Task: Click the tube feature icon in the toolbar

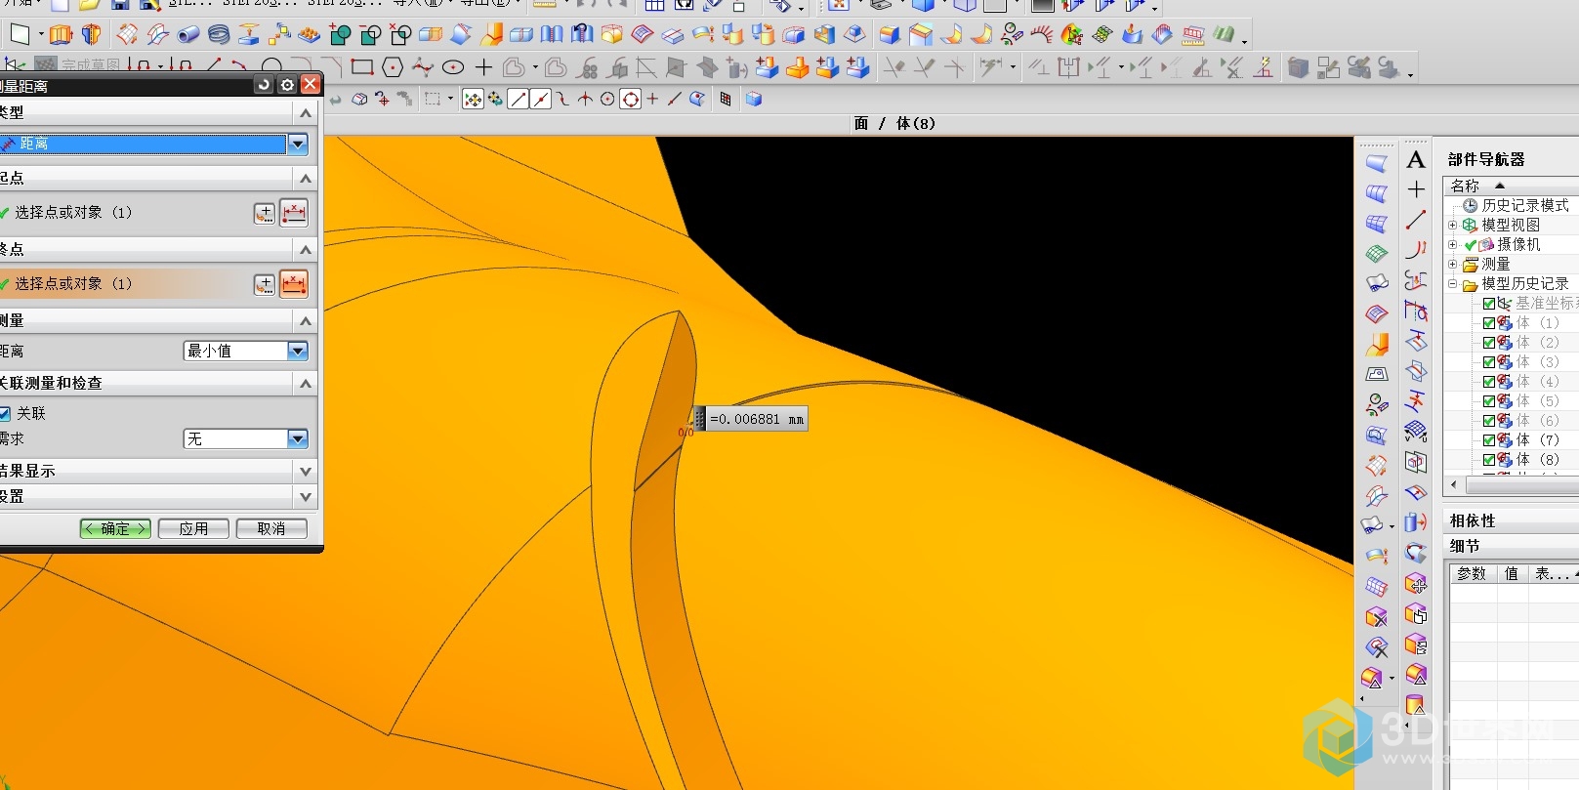Action: (188, 35)
